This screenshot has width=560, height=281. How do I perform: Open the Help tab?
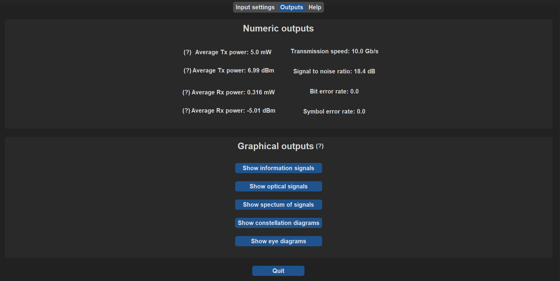314,7
